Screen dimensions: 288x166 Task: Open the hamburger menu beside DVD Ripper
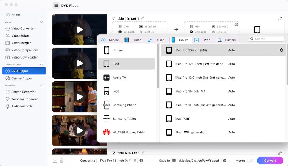56,6
